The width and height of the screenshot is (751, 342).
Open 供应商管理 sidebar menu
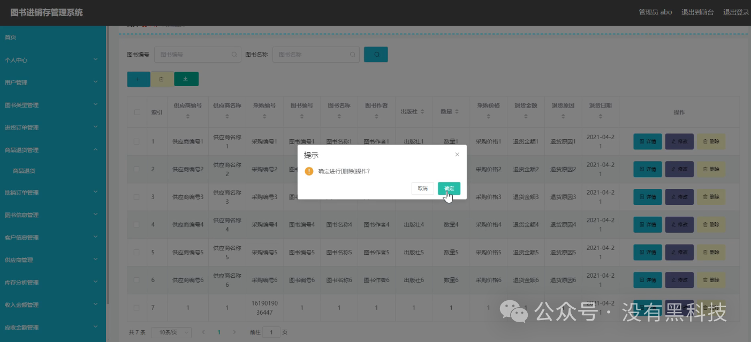(x=53, y=260)
